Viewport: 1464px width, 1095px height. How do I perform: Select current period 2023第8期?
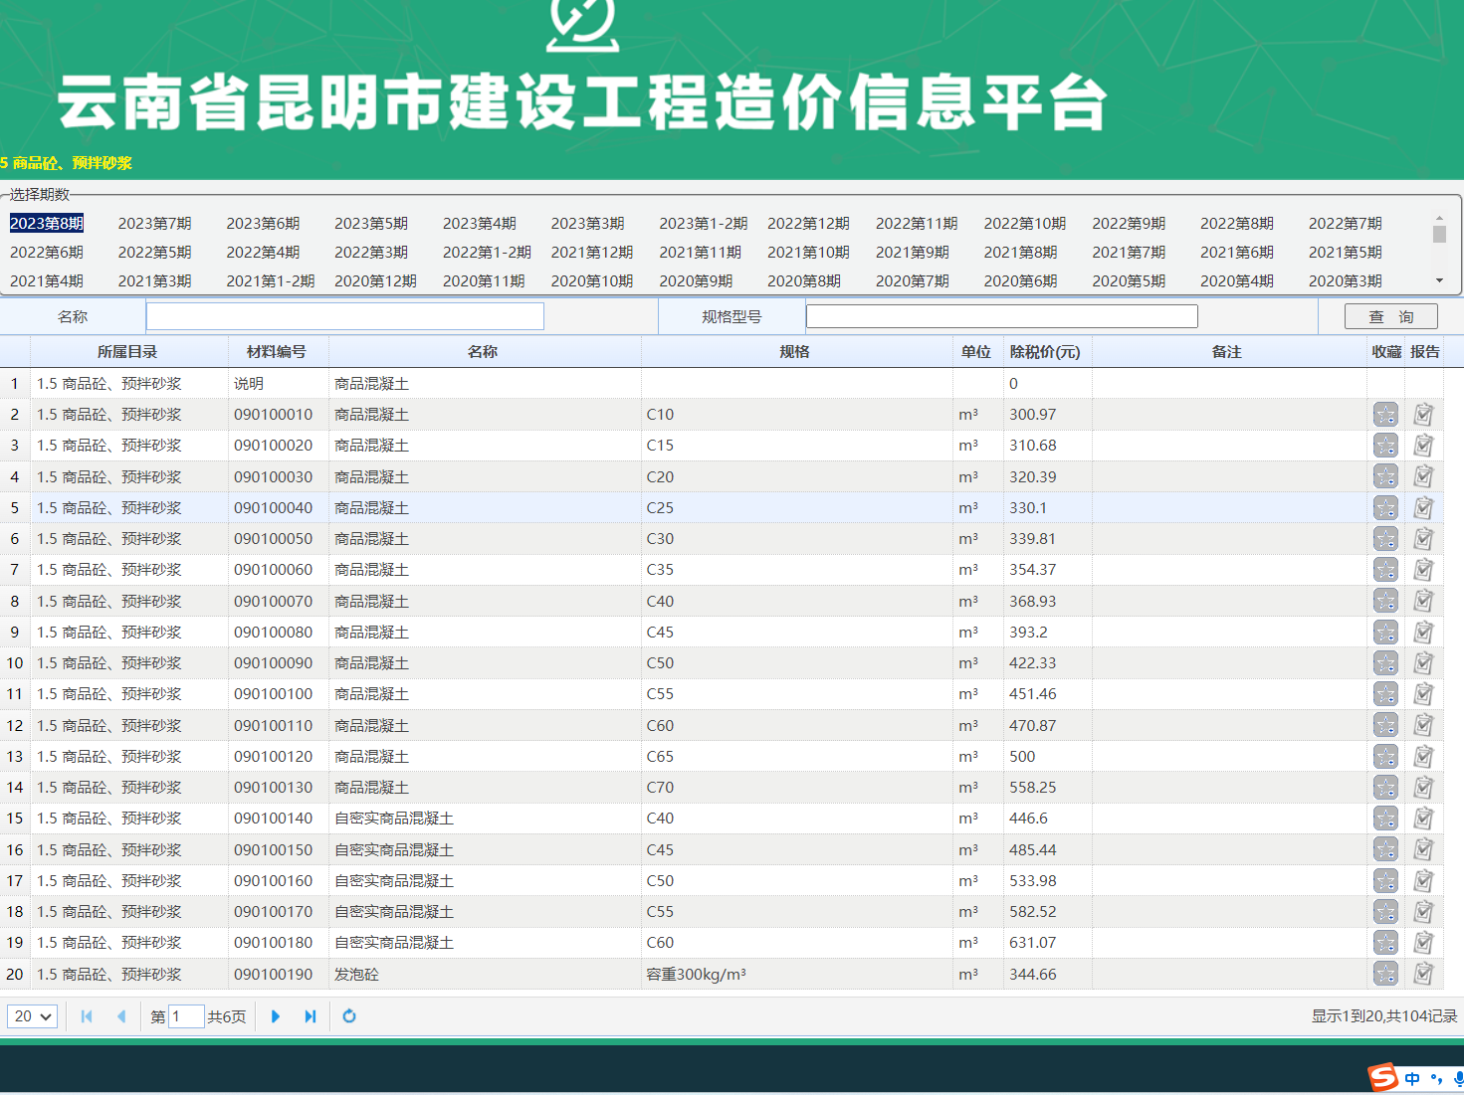pyautogui.click(x=47, y=224)
